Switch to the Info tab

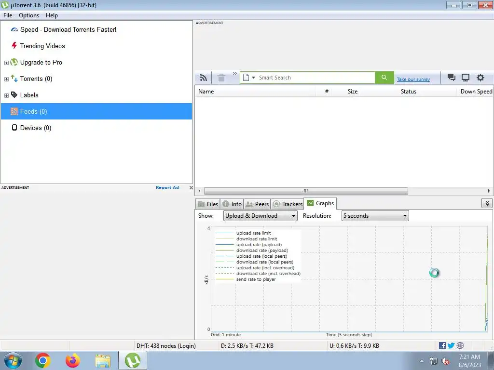232,204
